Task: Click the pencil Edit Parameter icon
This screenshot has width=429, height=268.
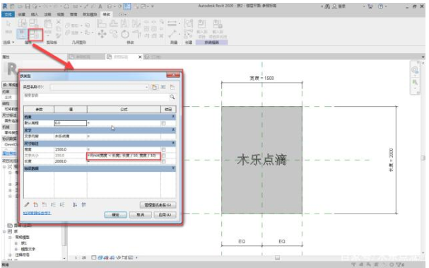Action: pyautogui.click(x=27, y=204)
